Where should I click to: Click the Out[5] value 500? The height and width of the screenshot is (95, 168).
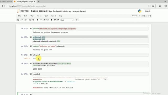tap(34, 58)
